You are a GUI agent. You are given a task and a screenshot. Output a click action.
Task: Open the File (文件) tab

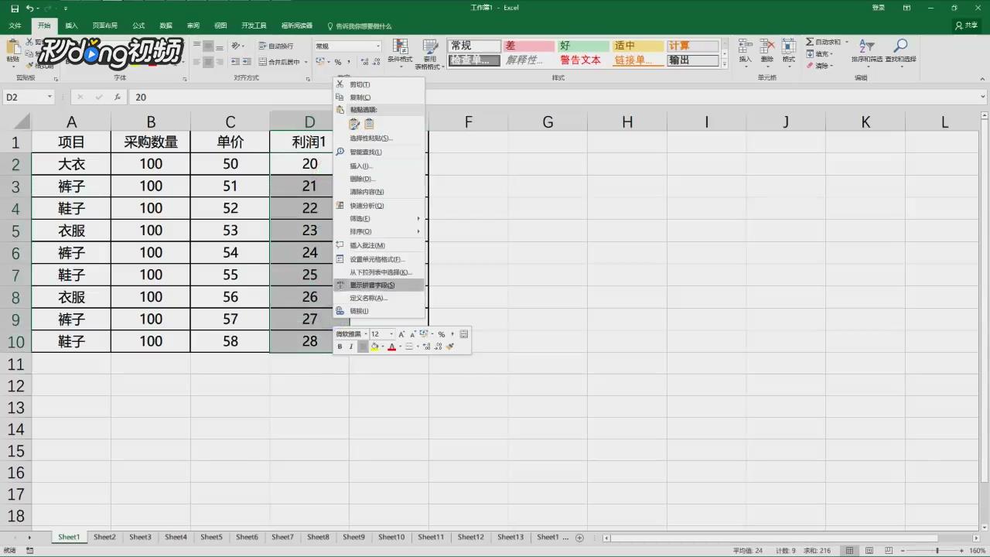click(15, 26)
